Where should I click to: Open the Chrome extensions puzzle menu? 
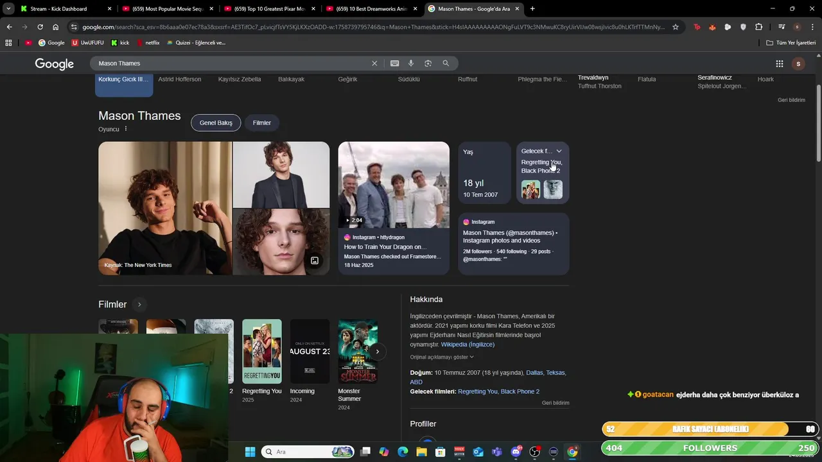click(x=758, y=27)
